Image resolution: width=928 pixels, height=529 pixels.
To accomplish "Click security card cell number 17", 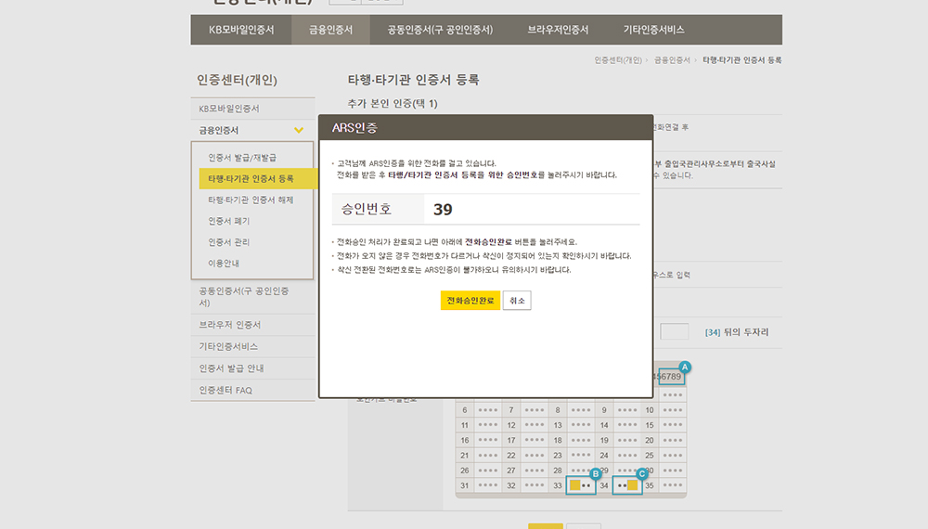I will click(510, 440).
